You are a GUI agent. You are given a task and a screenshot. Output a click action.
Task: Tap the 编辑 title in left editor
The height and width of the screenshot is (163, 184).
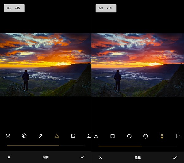coord(46,157)
